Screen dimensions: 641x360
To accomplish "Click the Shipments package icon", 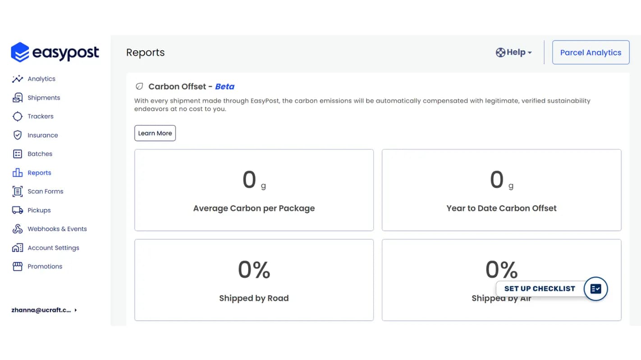I will [x=18, y=98].
